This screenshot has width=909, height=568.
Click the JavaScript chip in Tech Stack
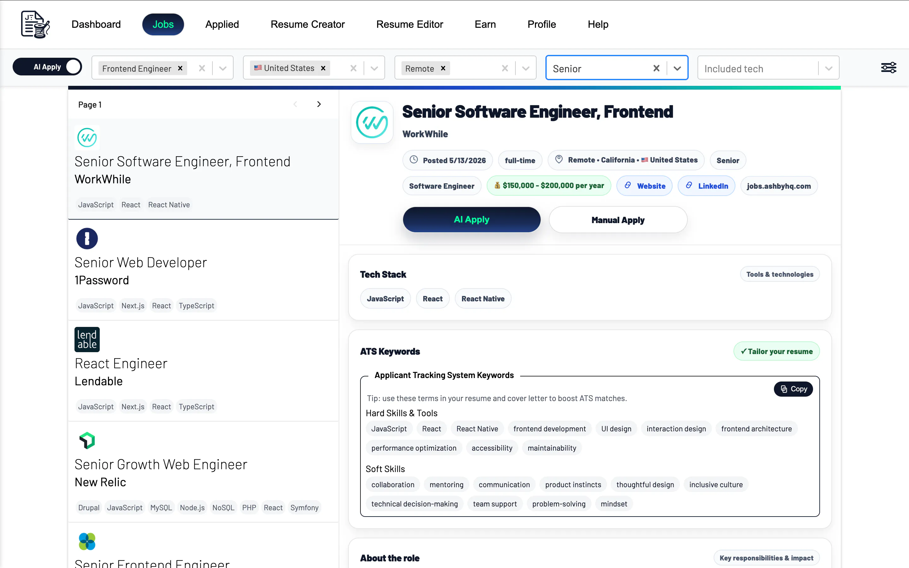(385, 299)
